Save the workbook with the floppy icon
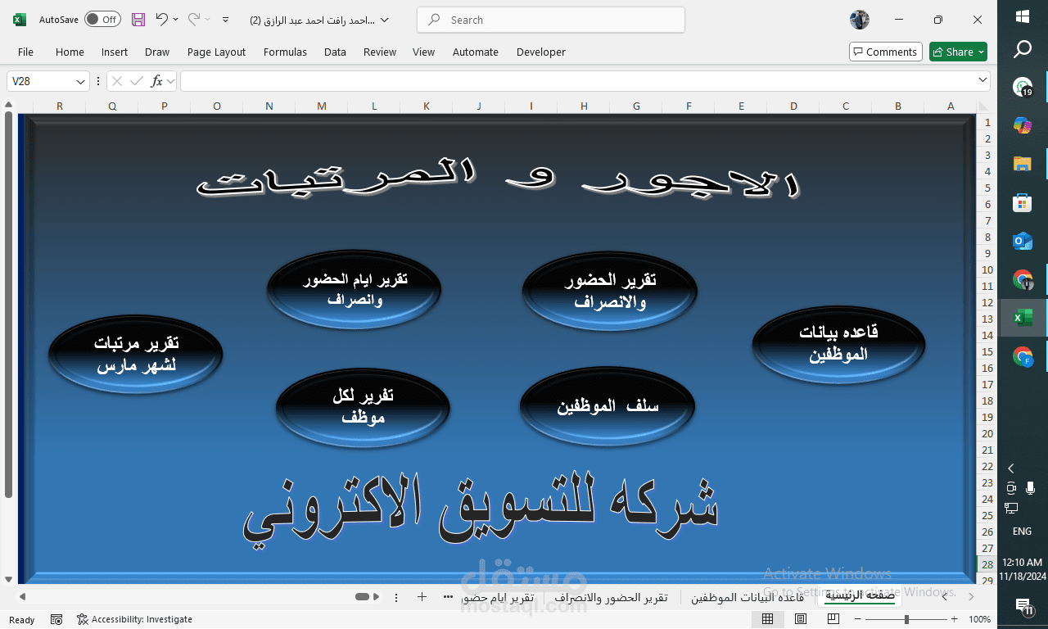This screenshot has width=1048, height=629. click(138, 20)
